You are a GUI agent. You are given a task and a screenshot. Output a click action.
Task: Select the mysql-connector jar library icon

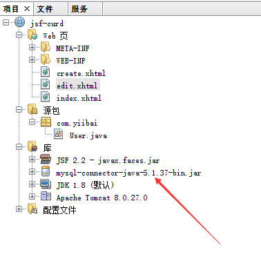coord(46,171)
